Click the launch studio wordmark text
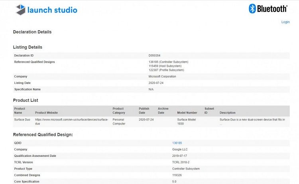Screen dimensions: 299x184 tap(52, 10)
